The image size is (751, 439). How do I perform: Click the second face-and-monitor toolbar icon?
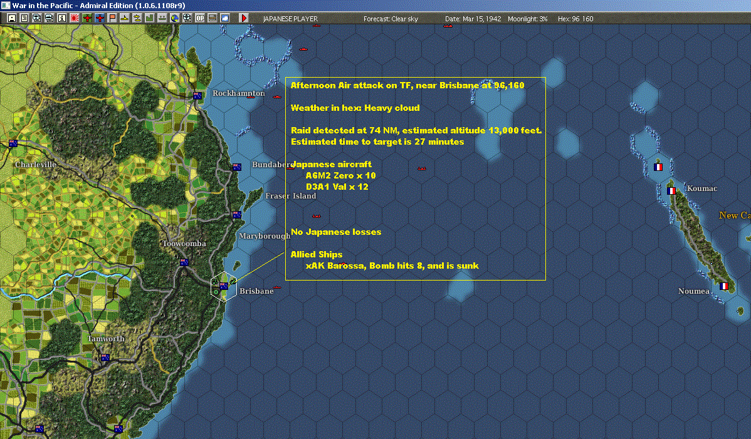(x=50, y=18)
